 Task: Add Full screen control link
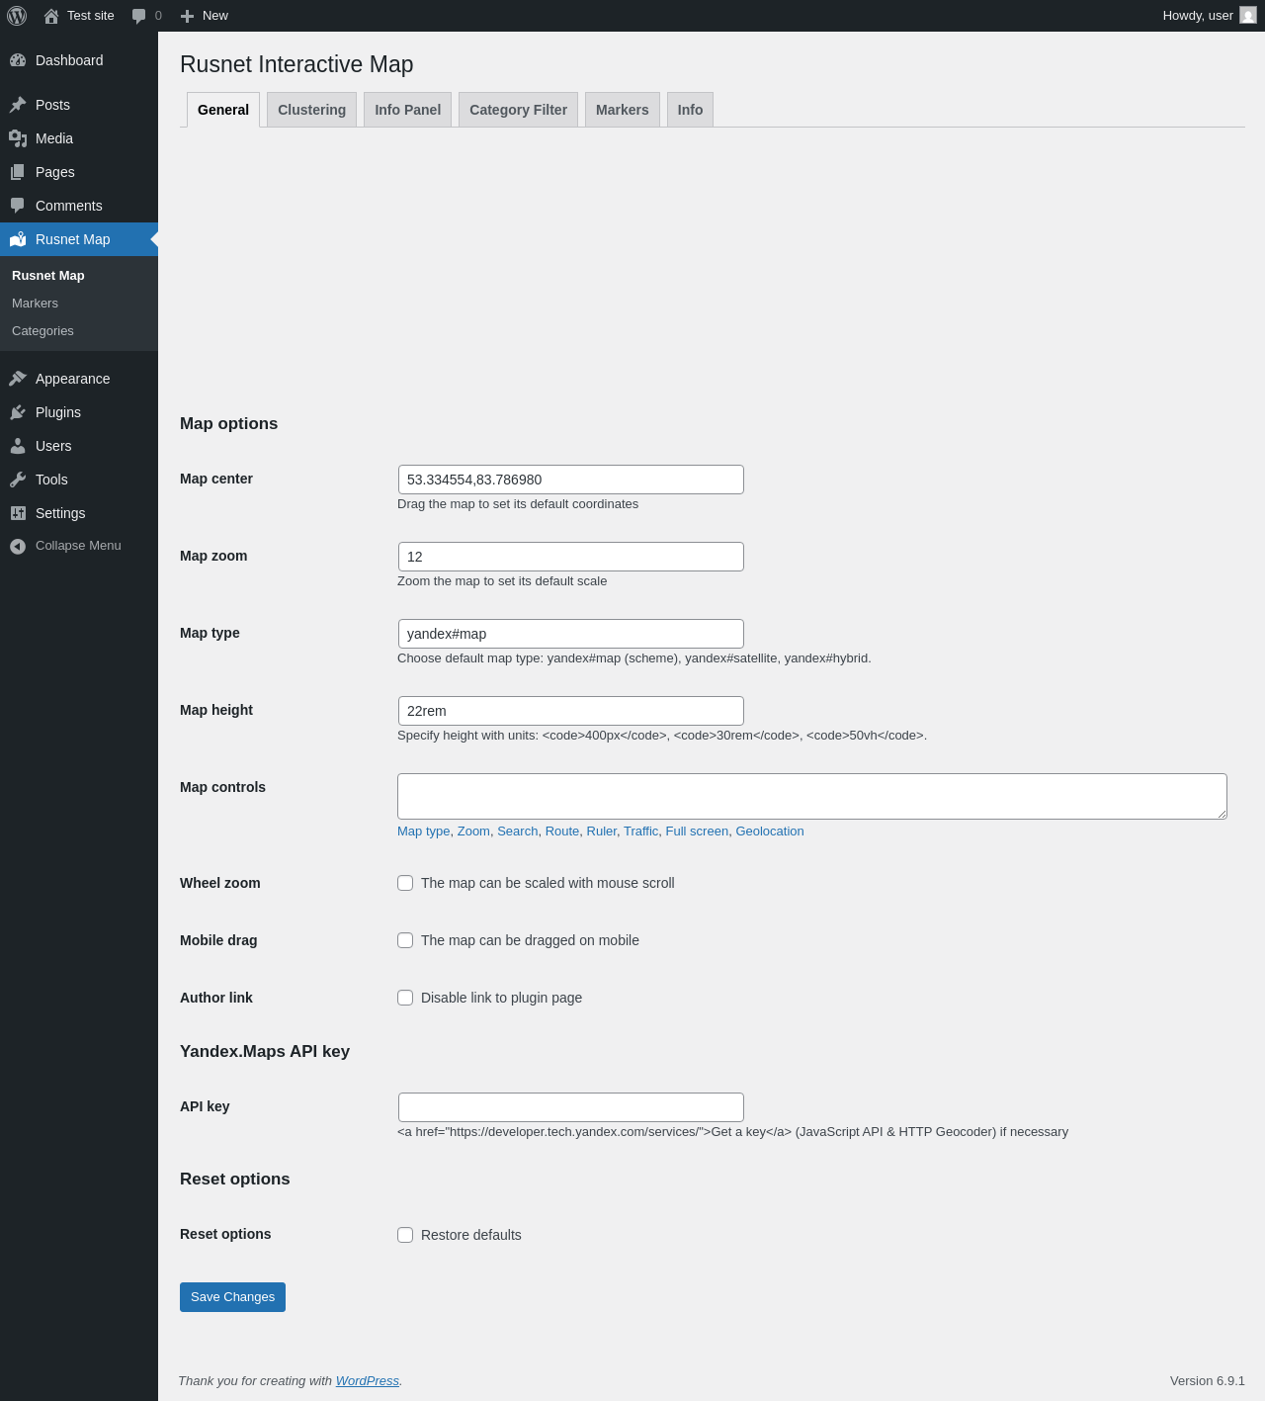[697, 832]
